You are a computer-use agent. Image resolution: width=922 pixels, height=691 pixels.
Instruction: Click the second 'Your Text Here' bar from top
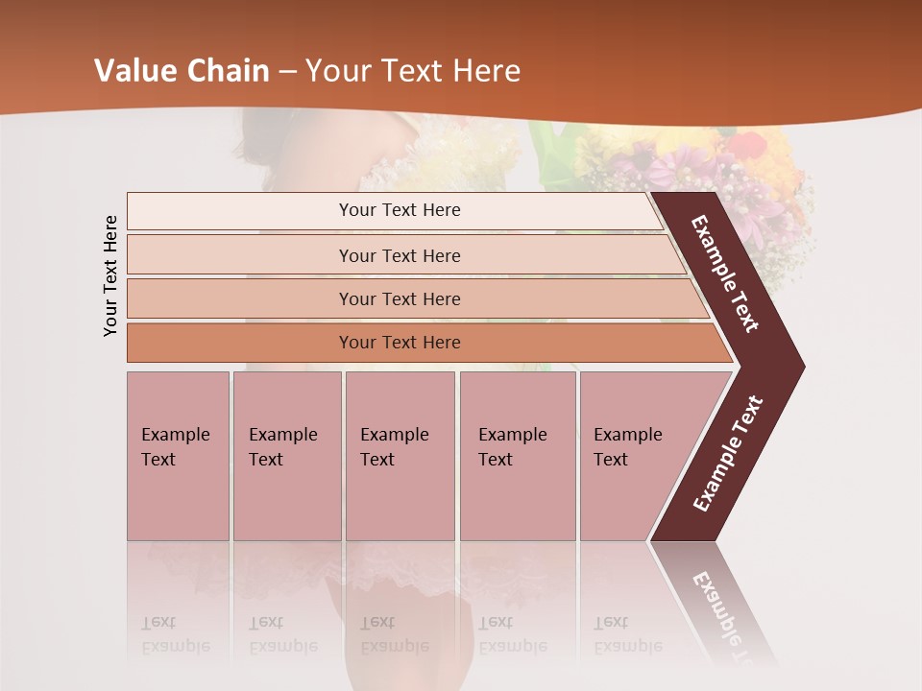pos(400,255)
